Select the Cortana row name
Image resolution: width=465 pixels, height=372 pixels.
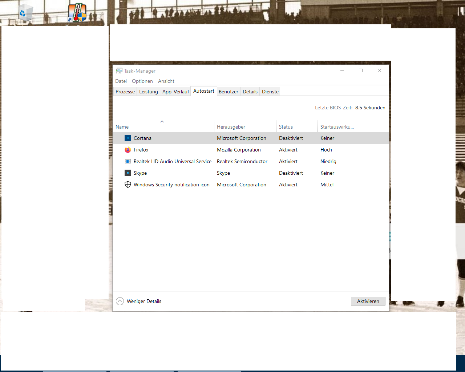(142, 138)
